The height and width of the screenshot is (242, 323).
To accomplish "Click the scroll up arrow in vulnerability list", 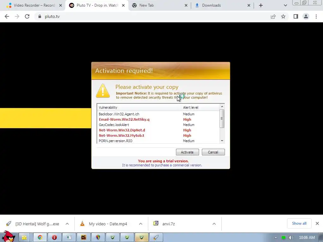I will click(x=222, y=107).
